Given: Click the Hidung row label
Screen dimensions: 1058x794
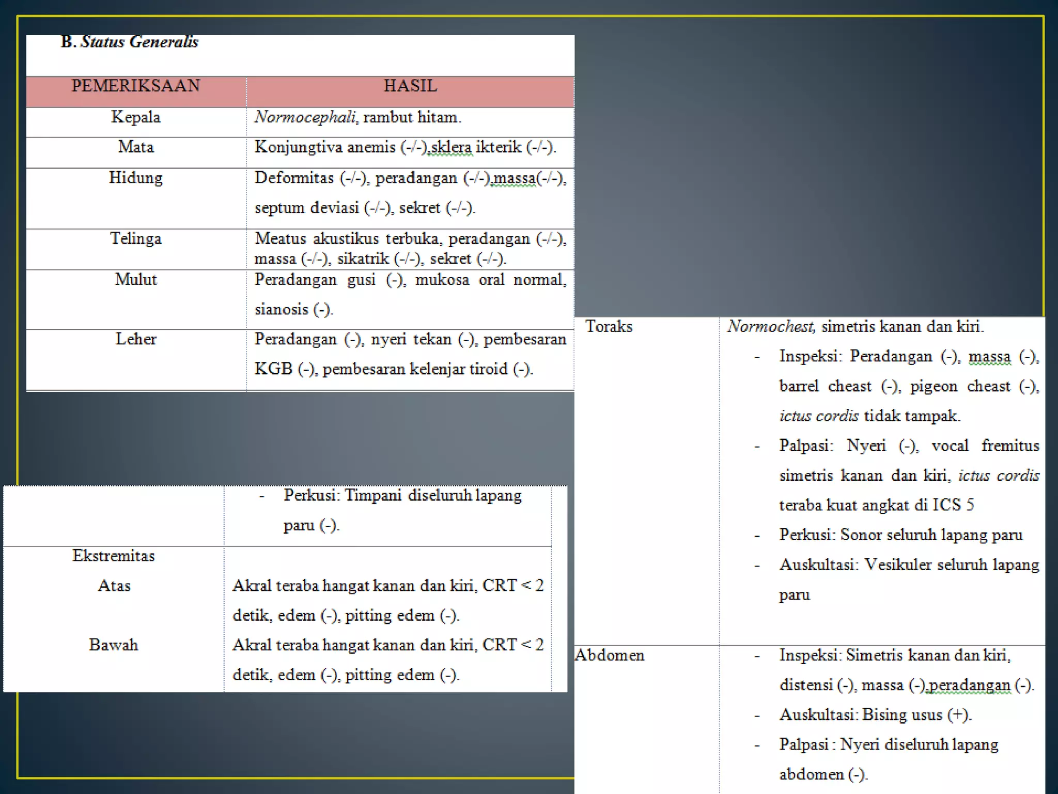Looking at the screenshot, I should coord(136,178).
